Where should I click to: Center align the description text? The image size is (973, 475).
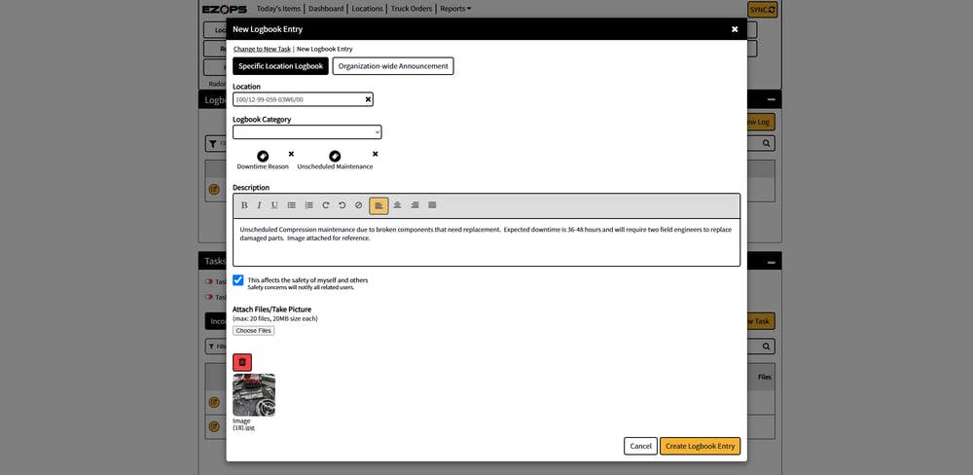397,205
